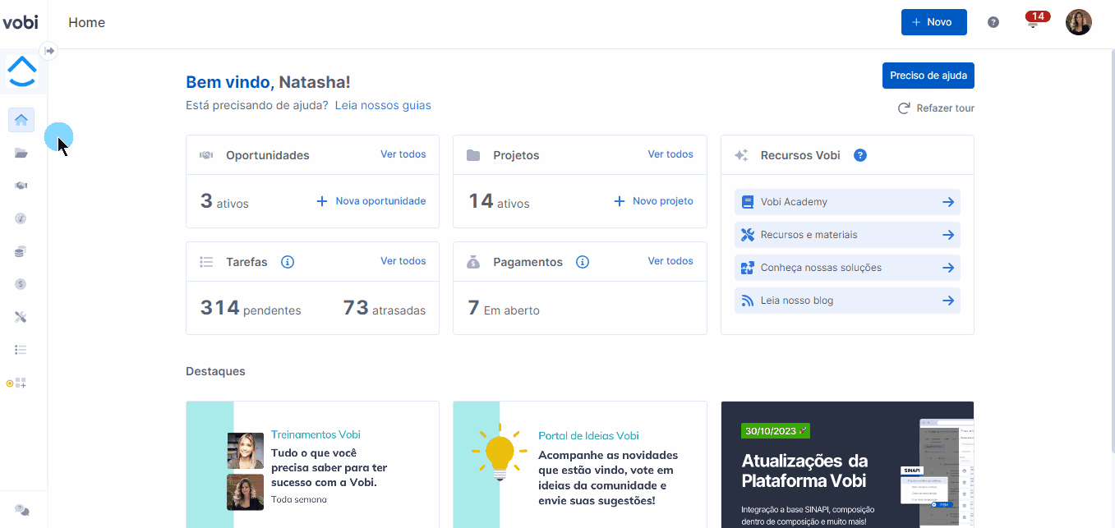The width and height of the screenshot is (1115, 528).
Task: Click the arrow on Leia nosso blog row
Action: pos(948,301)
